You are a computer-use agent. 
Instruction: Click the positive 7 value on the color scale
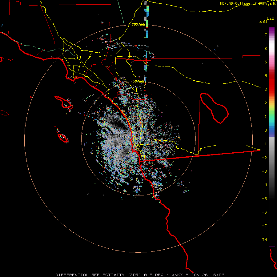point(266,34)
